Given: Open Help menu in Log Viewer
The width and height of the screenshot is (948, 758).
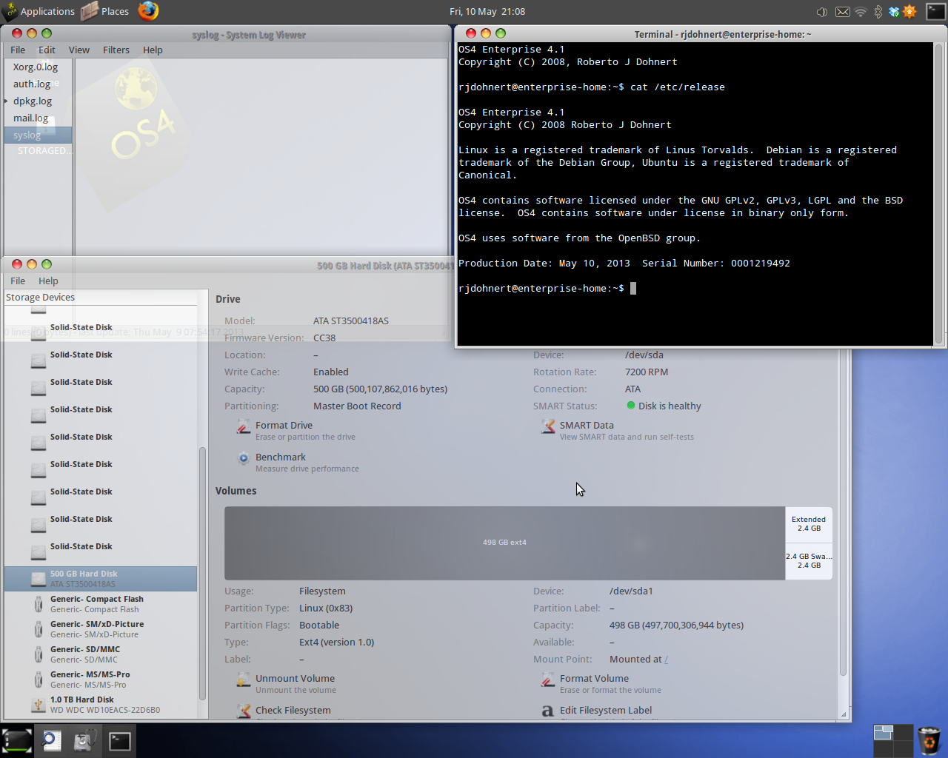Looking at the screenshot, I should coord(153,50).
